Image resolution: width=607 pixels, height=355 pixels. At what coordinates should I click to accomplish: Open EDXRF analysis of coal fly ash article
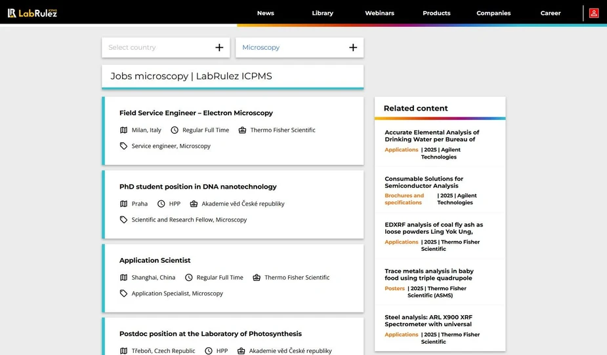(x=434, y=229)
